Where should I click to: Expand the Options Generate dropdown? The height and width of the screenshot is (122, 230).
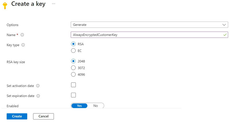tap(149, 25)
